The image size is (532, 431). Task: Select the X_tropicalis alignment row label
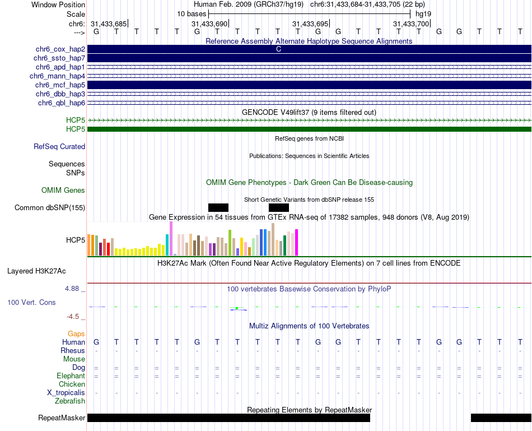click(66, 393)
